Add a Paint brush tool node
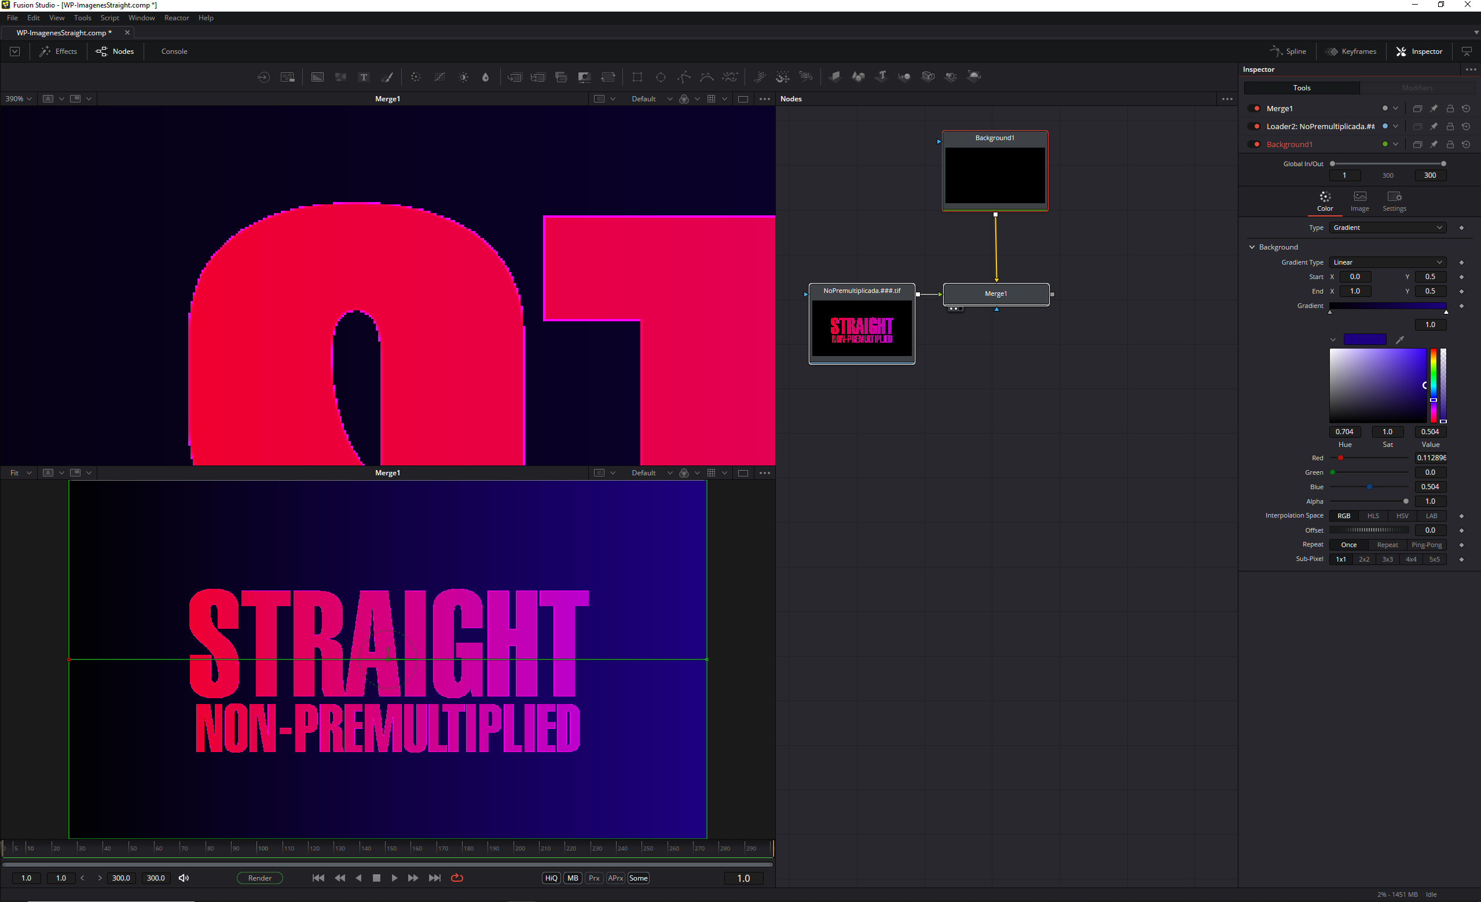1481x902 pixels. [x=388, y=77]
